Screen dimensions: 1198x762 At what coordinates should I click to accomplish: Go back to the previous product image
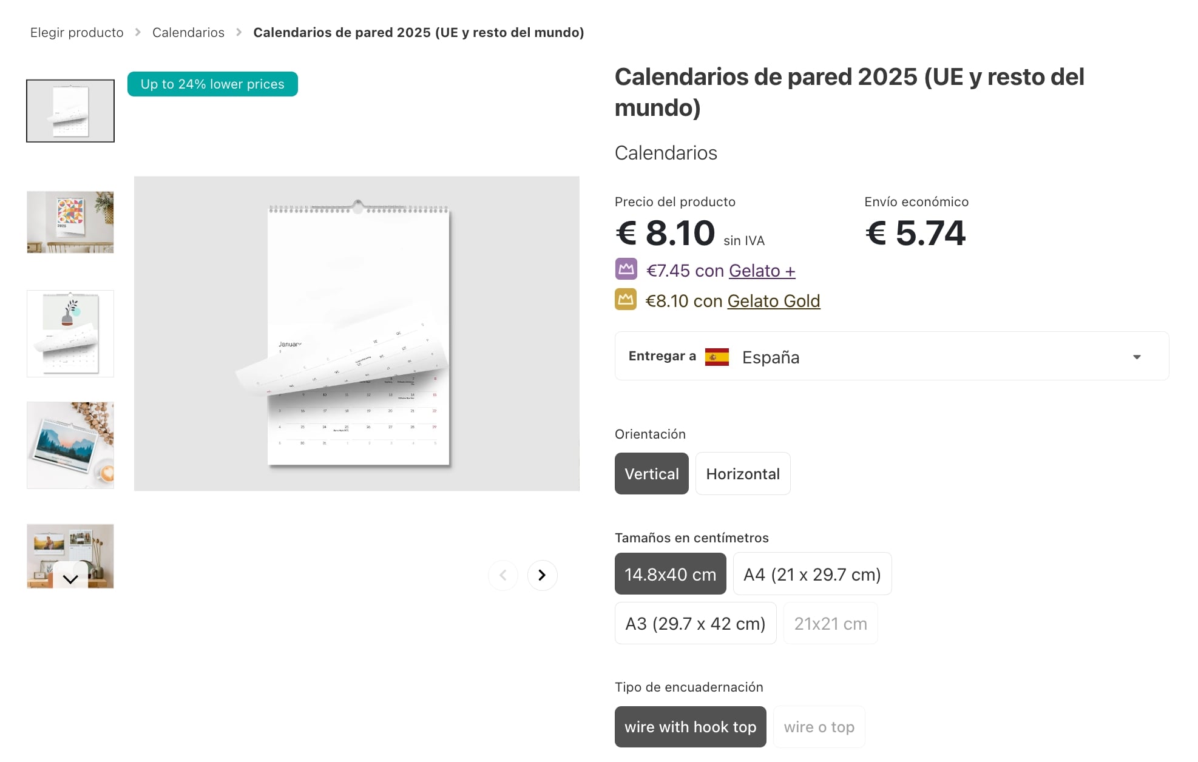(x=503, y=575)
